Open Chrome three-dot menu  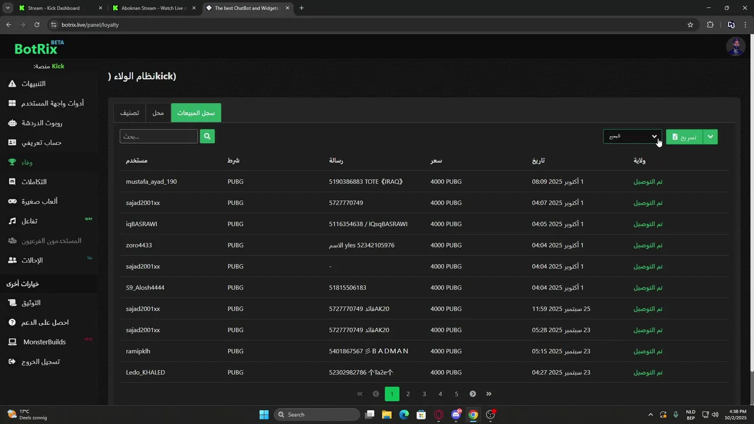[x=746, y=25]
